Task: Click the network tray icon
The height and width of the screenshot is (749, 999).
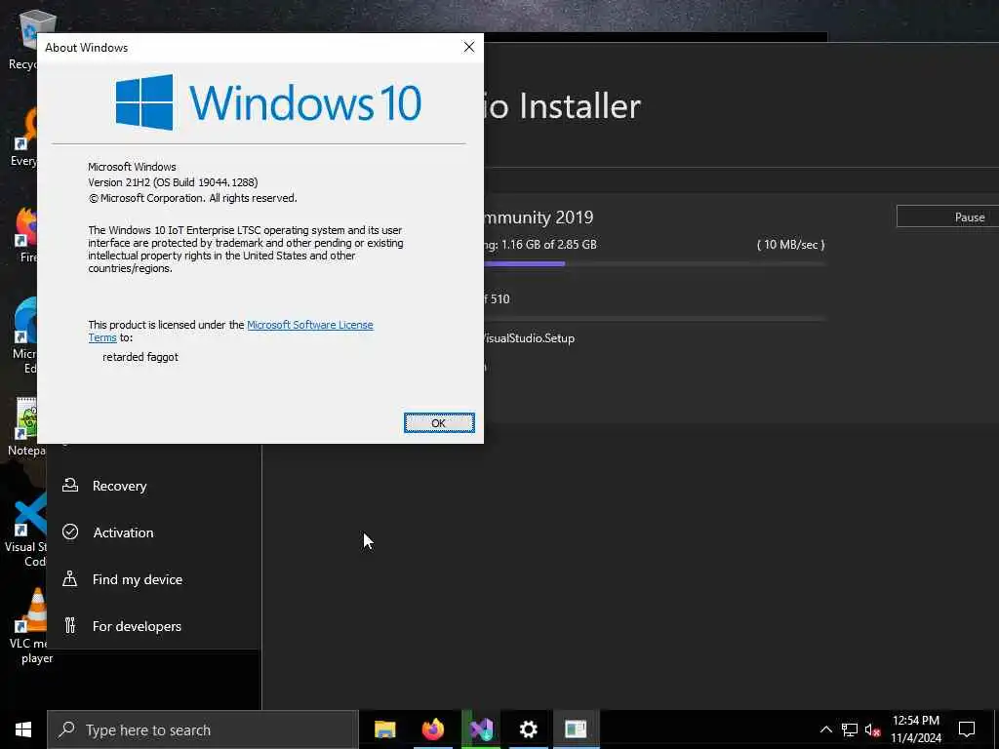Action: coord(850,729)
